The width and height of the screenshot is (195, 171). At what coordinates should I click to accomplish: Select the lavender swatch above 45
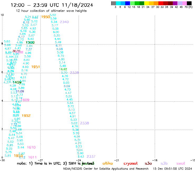click(179, 3)
